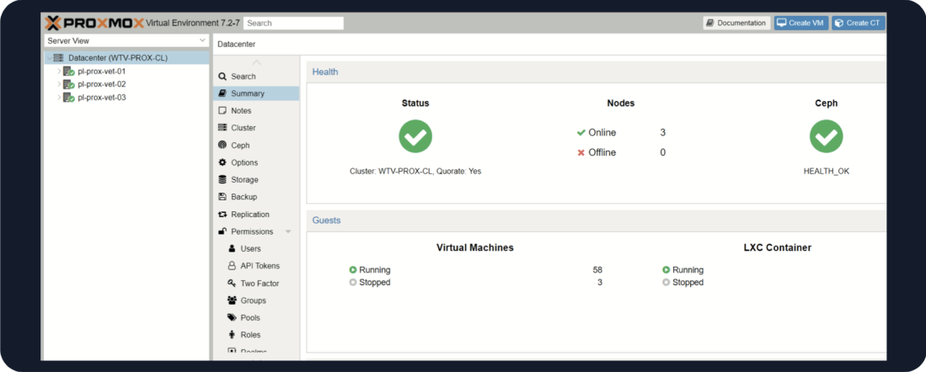Click the pl-prox-vet-02 node icon
Image resolution: width=926 pixels, height=372 pixels.
click(69, 84)
